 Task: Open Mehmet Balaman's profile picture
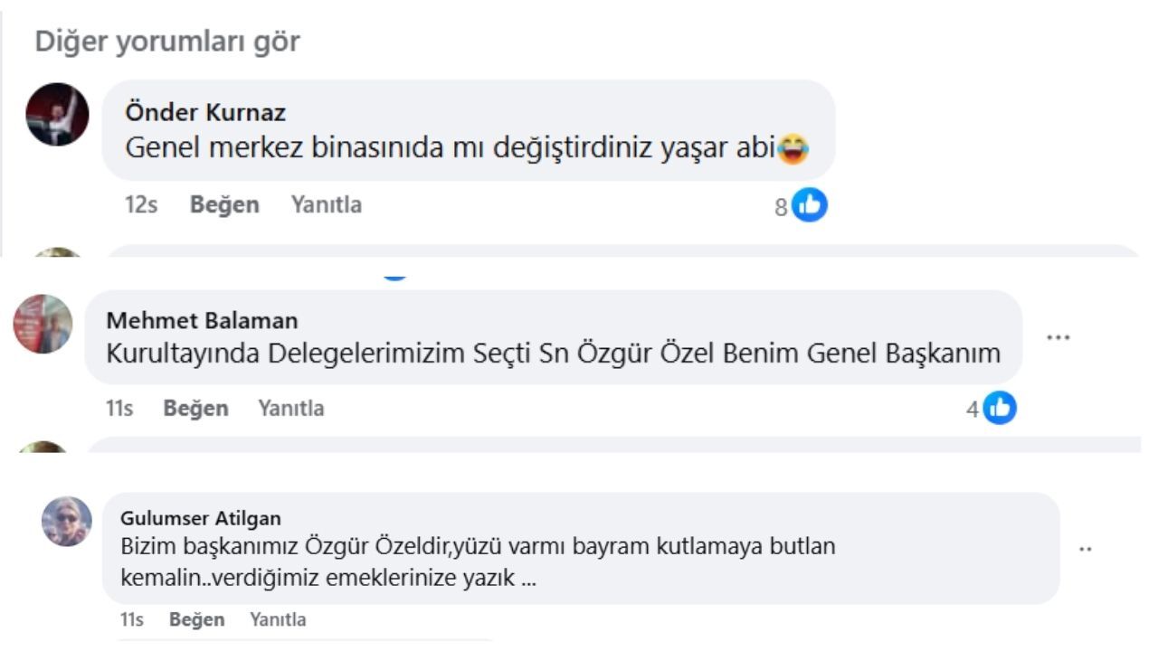coord(43,324)
